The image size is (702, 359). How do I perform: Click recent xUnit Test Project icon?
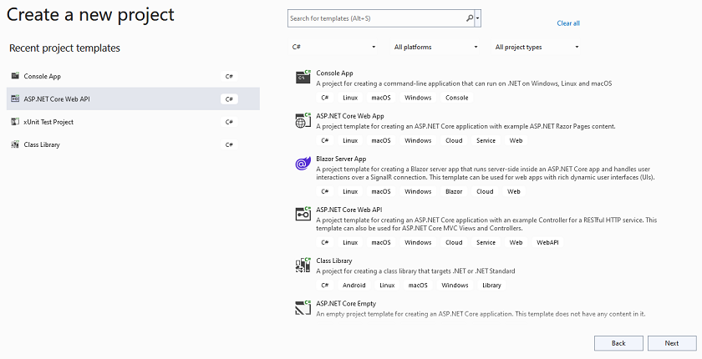[x=15, y=122]
